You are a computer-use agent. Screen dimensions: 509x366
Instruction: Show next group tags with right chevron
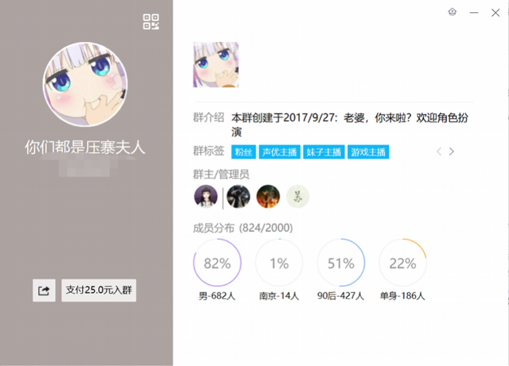pyautogui.click(x=451, y=151)
